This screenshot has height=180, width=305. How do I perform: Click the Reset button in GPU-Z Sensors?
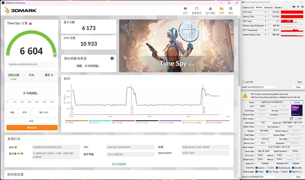[x=300, y=82]
